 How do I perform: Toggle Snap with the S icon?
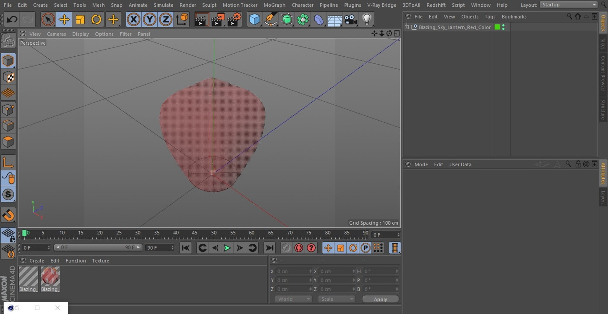8,195
